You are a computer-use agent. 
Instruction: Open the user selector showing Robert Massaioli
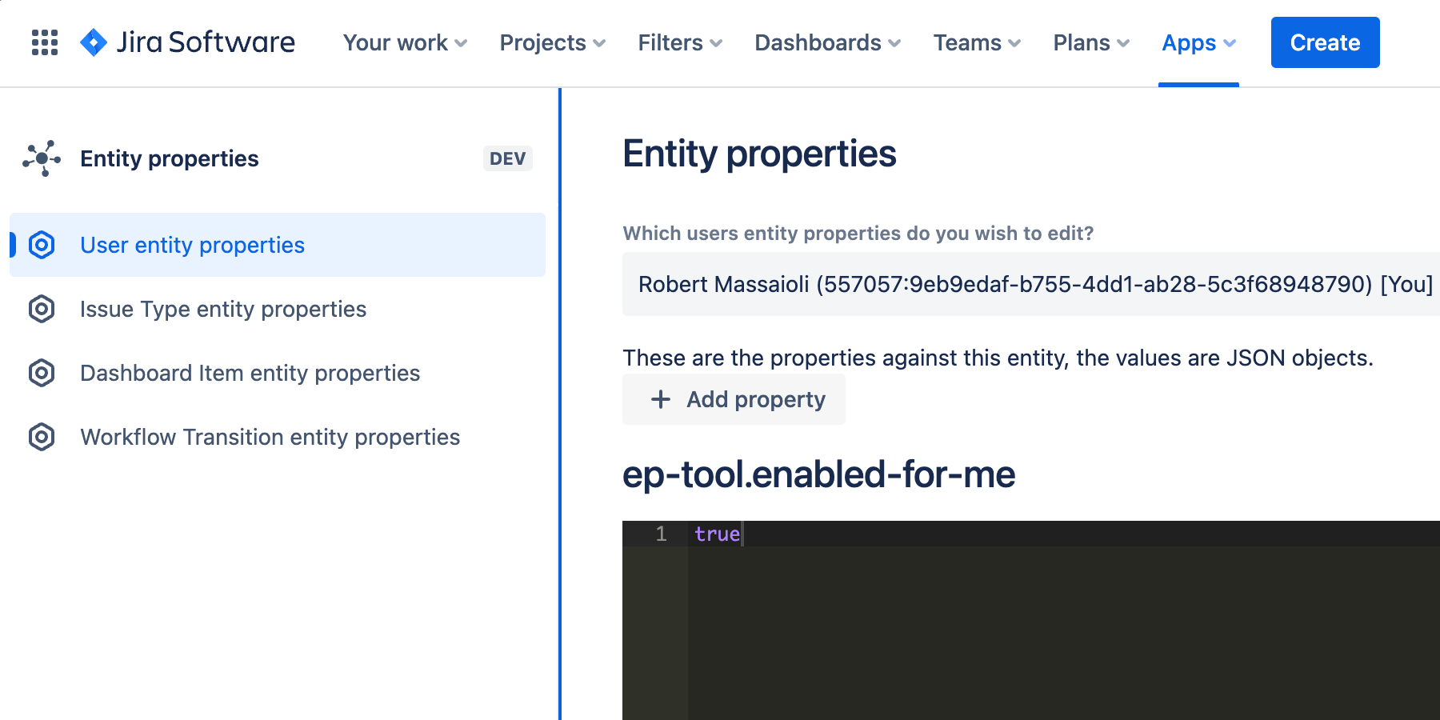[1031, 284]
